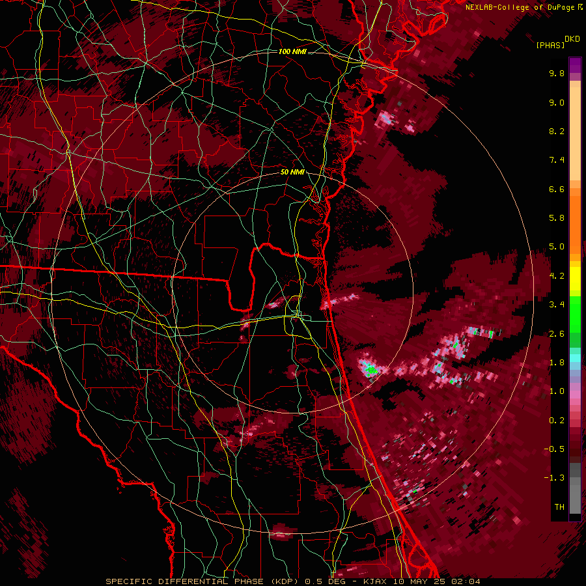The image size is (586, 586).
Task: Pick the bright green segment of the color bar
Action: pyautogui.click(x=575, y=314)
